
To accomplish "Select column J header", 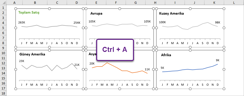I will point(194,3).
